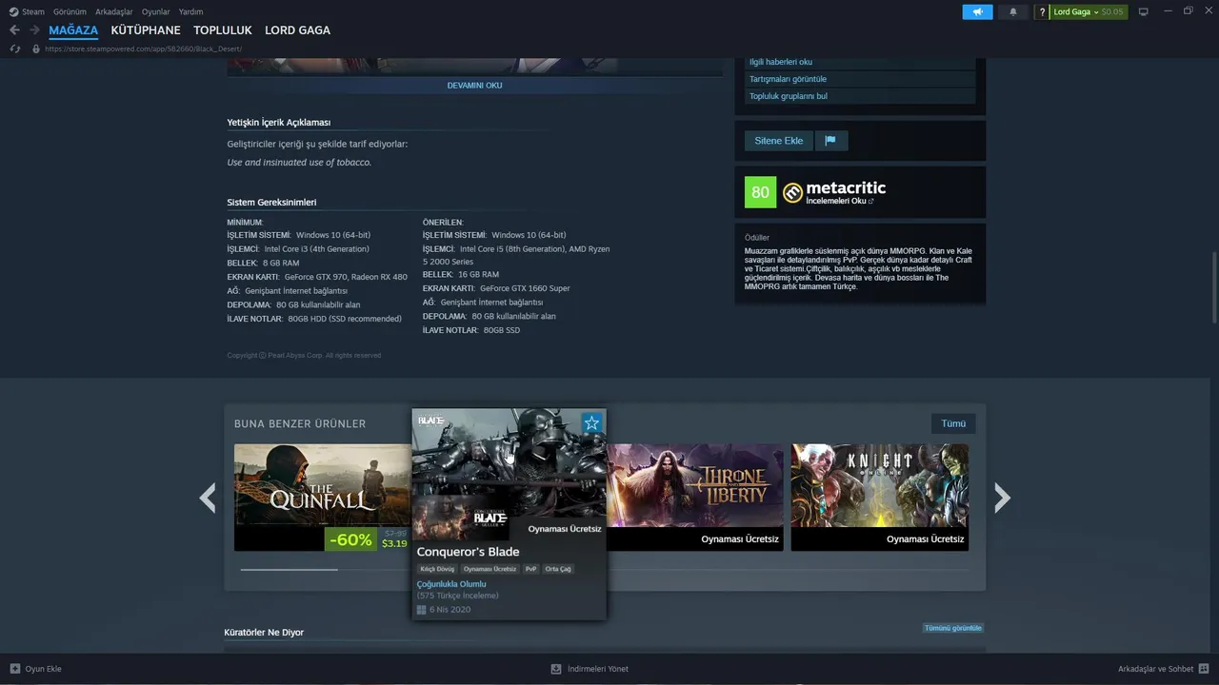Screen dimensions: 1219x685
Task: Click the Oyun Ekle label
Action: click(x=43, y=669)
